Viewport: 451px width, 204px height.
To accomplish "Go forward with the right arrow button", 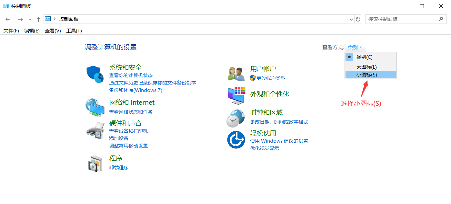I will click(x=20, y=19).
